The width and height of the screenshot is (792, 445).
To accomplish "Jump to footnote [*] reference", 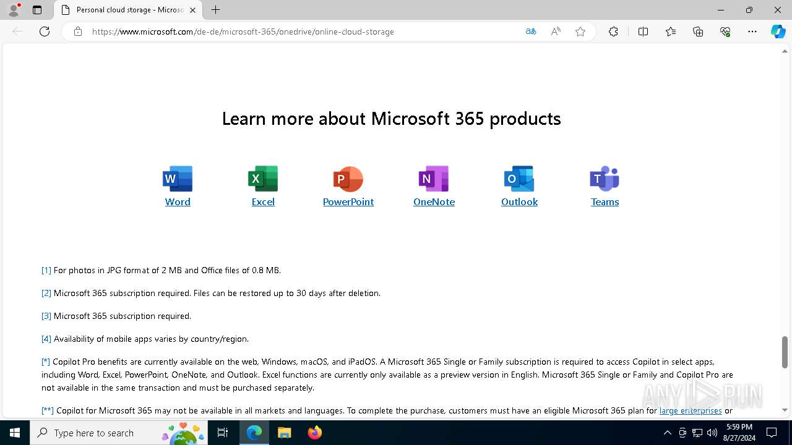I will pos(46,362).
